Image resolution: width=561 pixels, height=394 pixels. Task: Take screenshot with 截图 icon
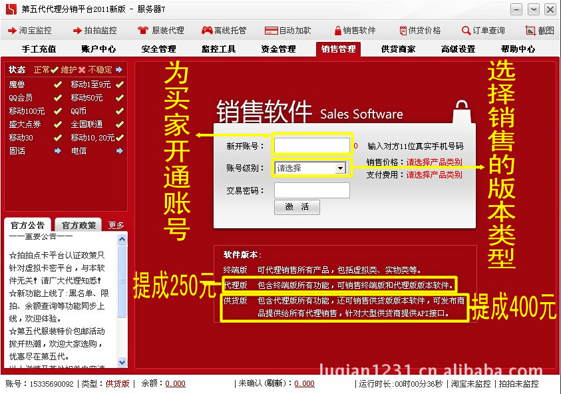tap(530, 31)
